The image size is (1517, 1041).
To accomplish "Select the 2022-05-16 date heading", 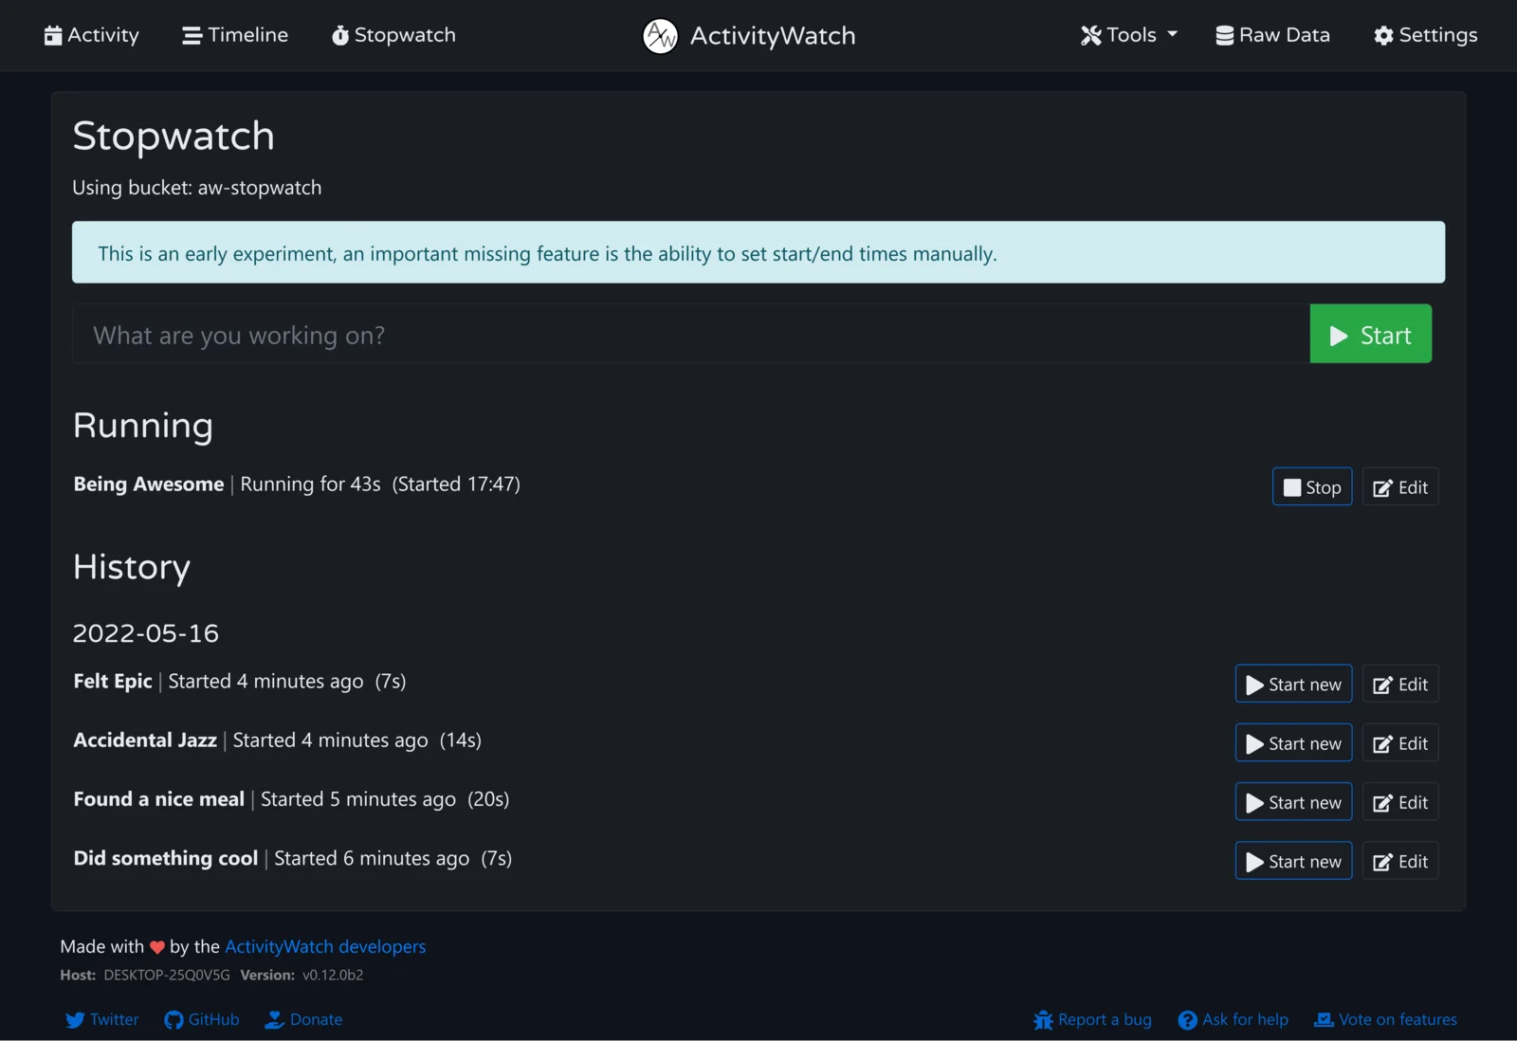I will pos(146,633).
